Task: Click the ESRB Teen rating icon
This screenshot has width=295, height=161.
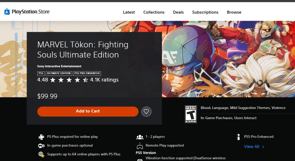Action: (x=191, y=114)
